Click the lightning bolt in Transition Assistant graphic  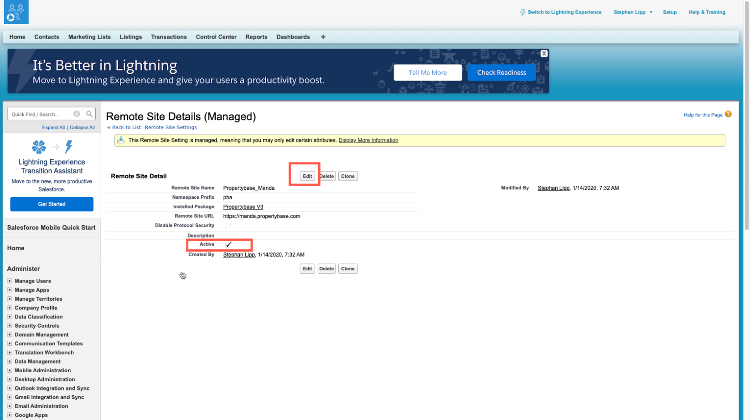click(x=69, y=147)
